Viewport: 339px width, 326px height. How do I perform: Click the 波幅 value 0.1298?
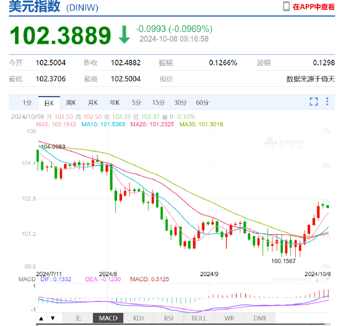click(324, 63)
